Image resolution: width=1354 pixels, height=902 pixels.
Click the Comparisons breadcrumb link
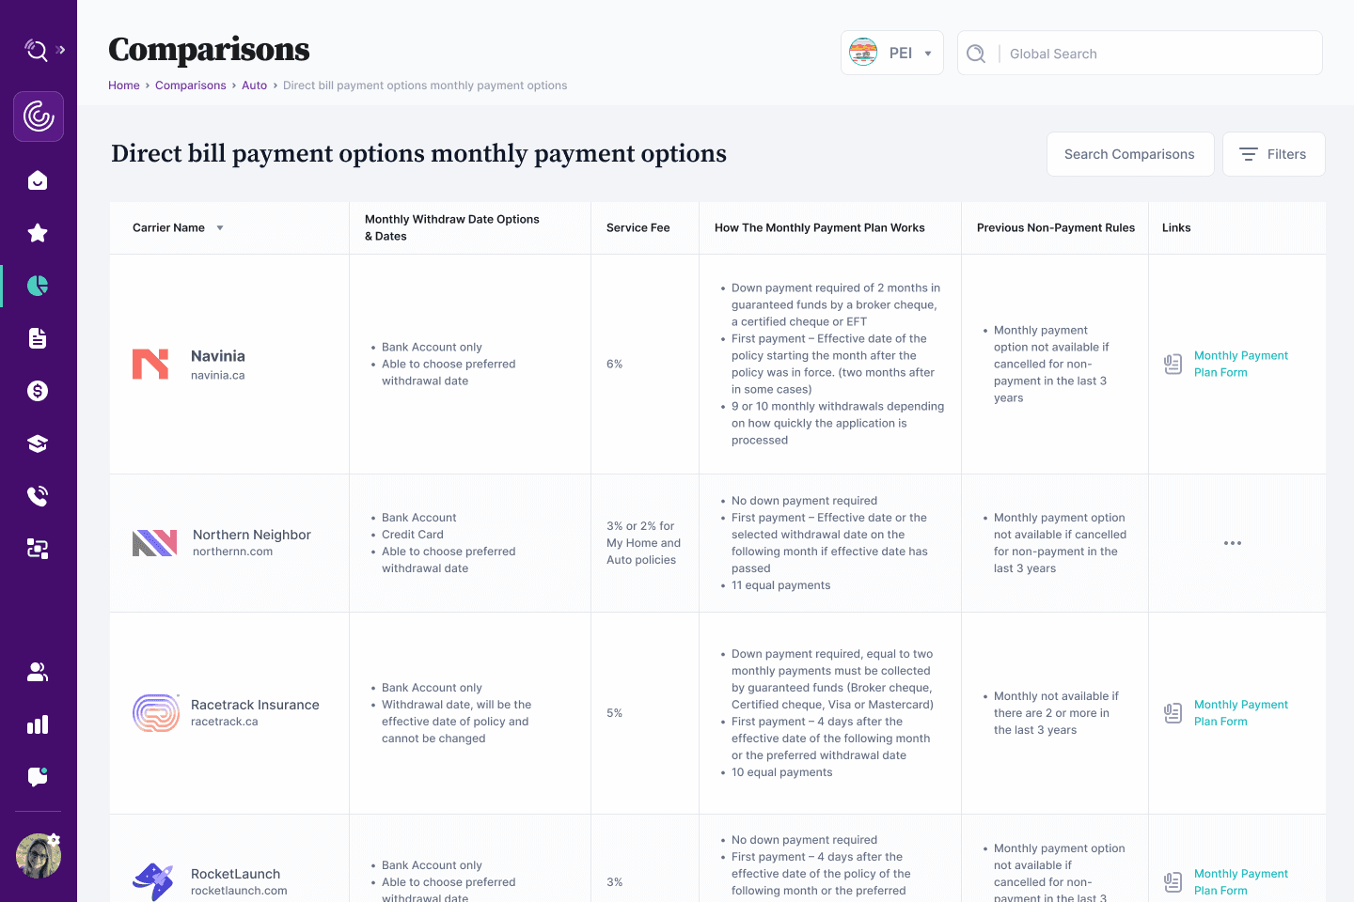tap(190, 86)
